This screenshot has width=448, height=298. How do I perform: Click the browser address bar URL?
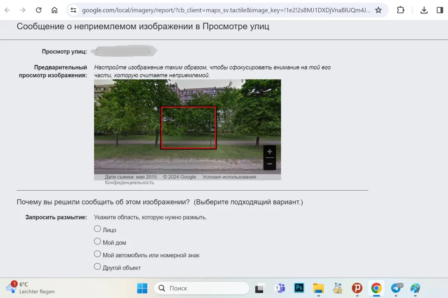[x=226, y=10]
